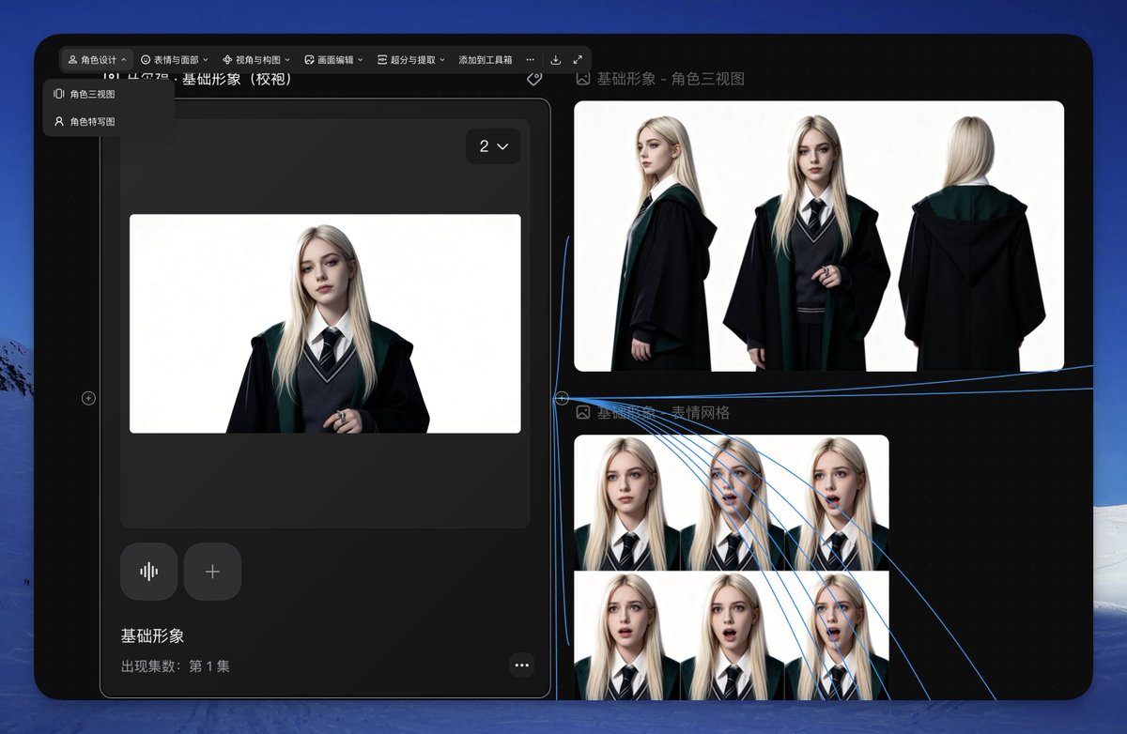Expand the 视角与构图 menu

[256, 60]
